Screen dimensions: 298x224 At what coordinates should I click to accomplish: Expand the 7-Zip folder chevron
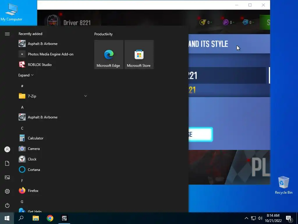[x=86, y=96]
